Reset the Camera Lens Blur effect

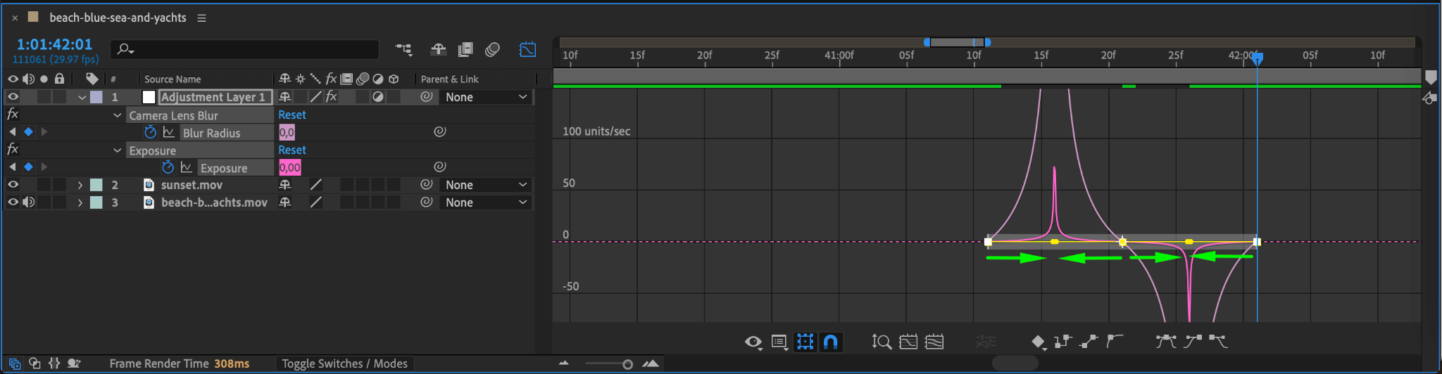point(292,115)
